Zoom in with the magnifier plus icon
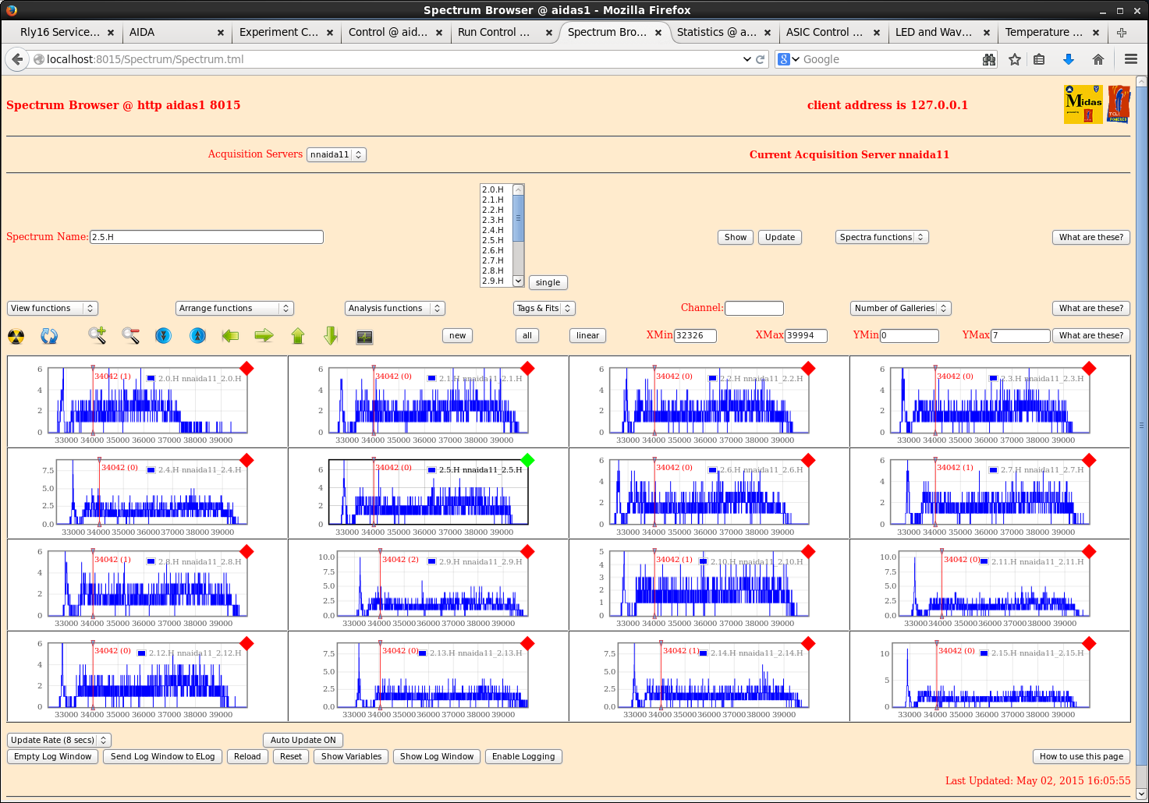 pos(97,336)
